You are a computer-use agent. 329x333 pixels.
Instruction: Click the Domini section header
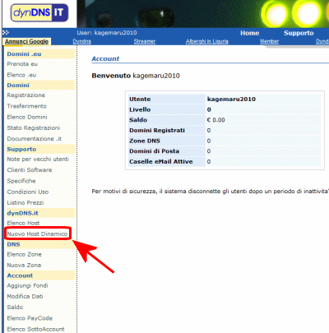(40, 86)
